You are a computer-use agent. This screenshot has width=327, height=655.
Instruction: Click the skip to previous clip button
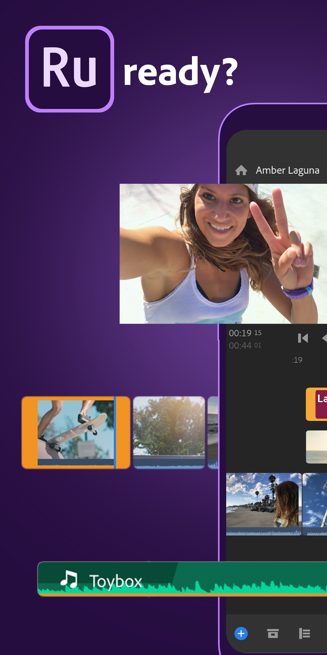(x=303, y=338)
